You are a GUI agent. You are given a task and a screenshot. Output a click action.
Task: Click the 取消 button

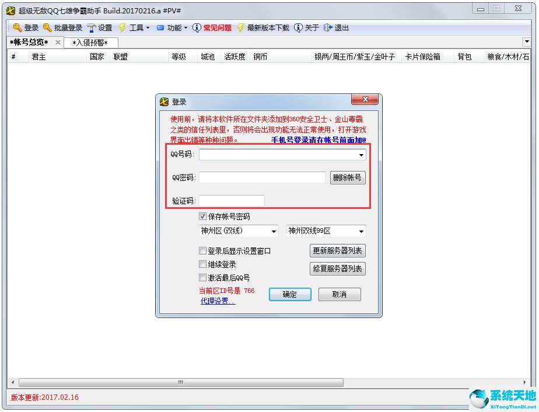(339, 294)
